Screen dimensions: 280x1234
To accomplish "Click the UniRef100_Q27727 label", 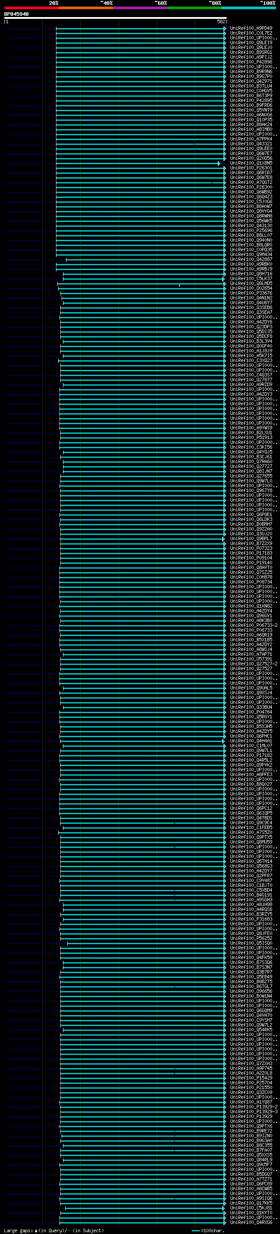I will pyautogui.click(x=251, y=466).
